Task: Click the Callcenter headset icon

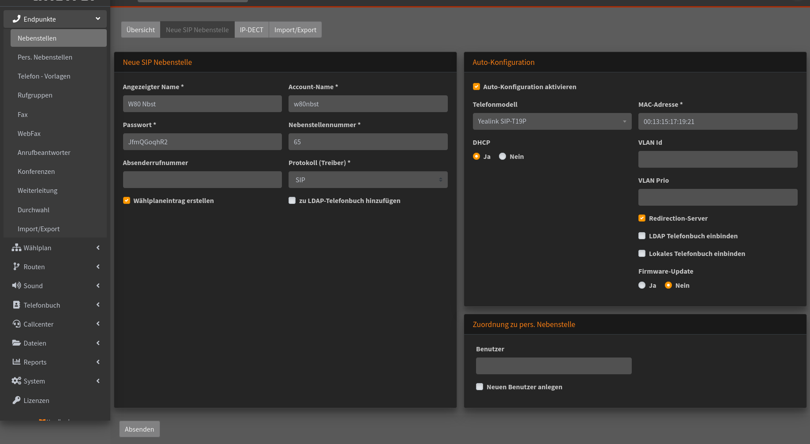Action: tap(16, 324)
